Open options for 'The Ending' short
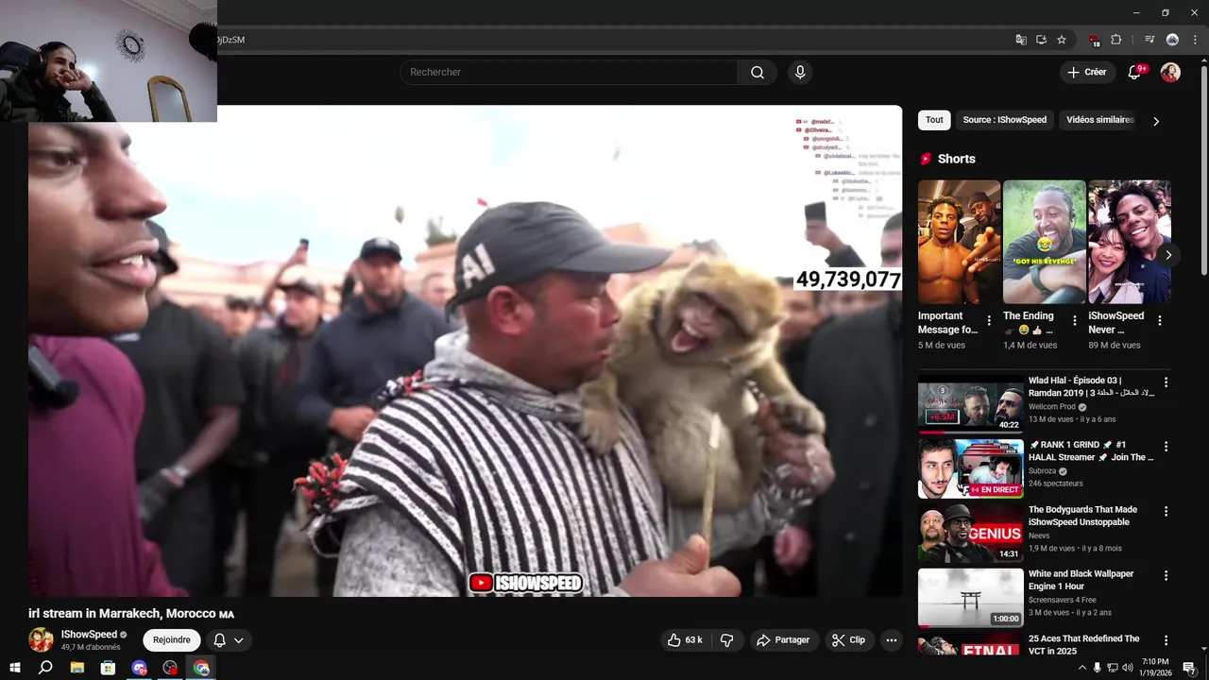The width and height of the screenshot is (1209, 680). coord(1074,321)
